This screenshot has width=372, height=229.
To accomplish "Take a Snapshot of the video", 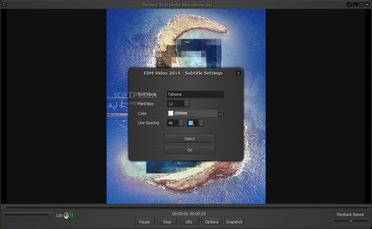I will coord(234,222).
